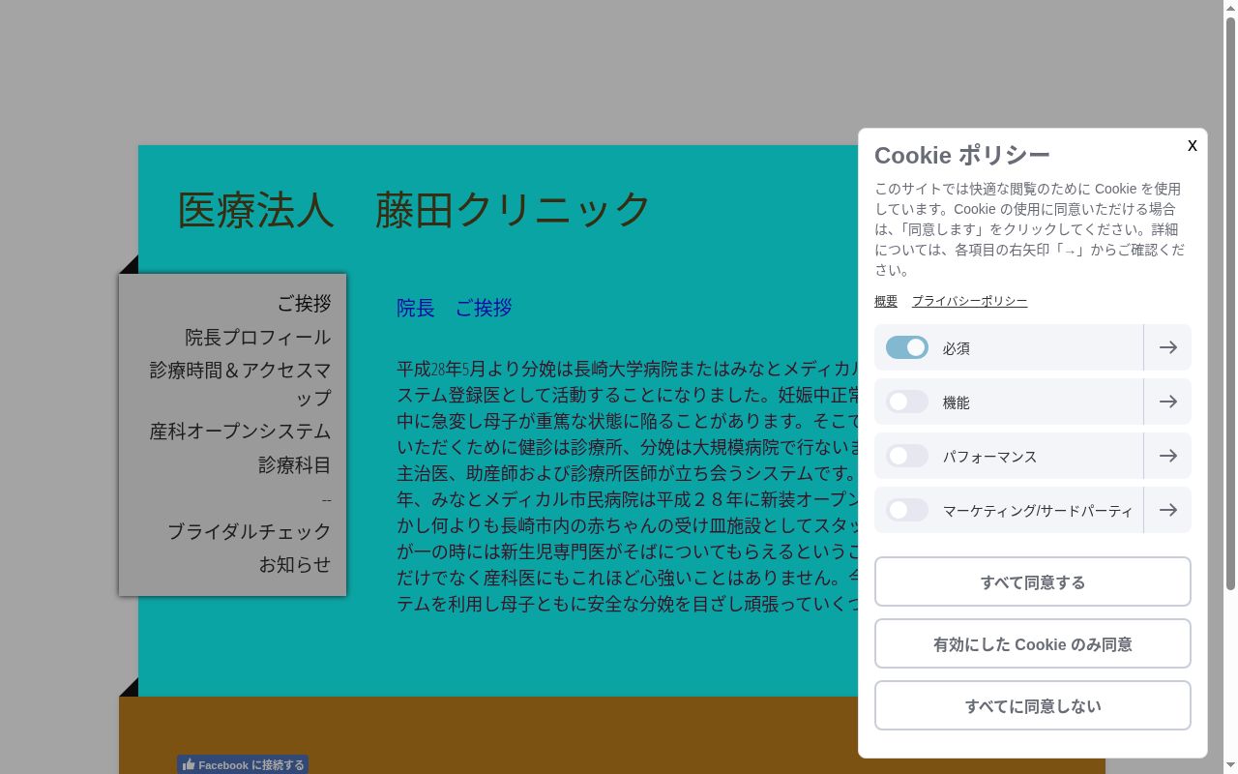Select 診療科目 in the side menu
Image resolution: width=1238 pixels, height=774 pixels.
[x=295, y=465]
